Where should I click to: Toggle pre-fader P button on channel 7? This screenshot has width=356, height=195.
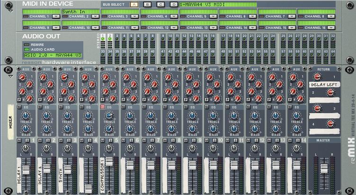[144, 100]
